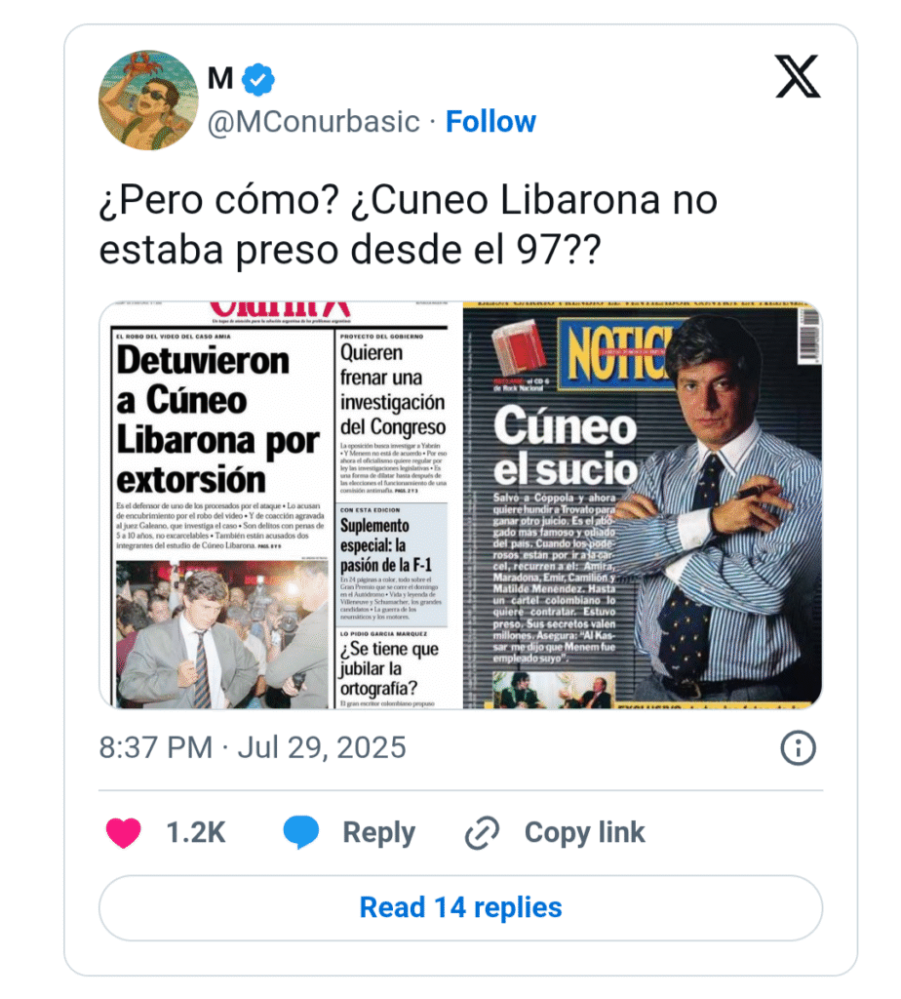Click the blue verified checkmark badge
The image size is (901, 999).
pos(258,80)
